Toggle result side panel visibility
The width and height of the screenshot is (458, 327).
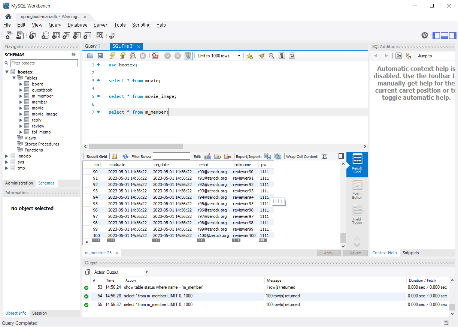point(341,156)
